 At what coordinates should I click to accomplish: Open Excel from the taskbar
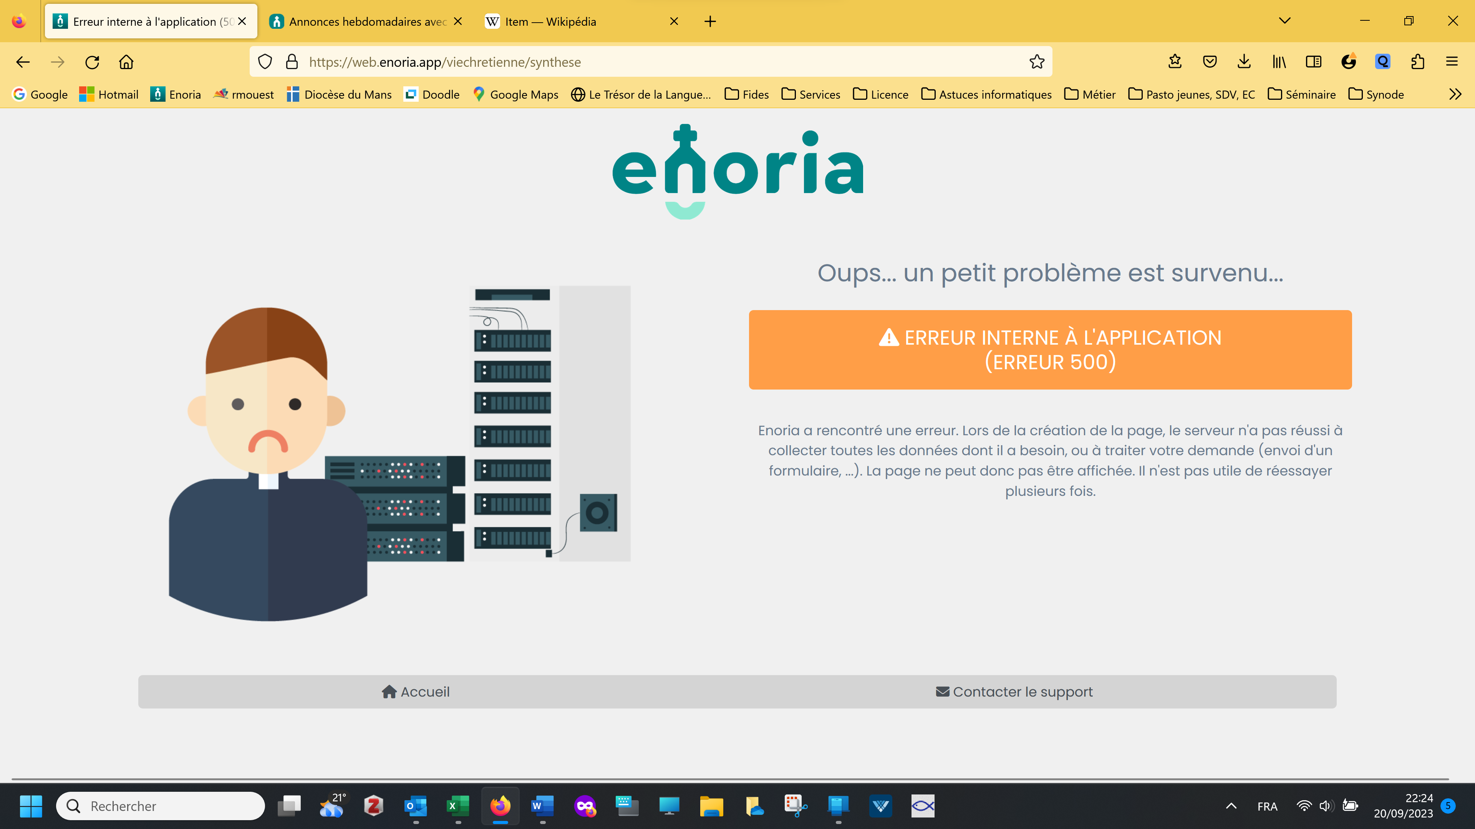457,806
